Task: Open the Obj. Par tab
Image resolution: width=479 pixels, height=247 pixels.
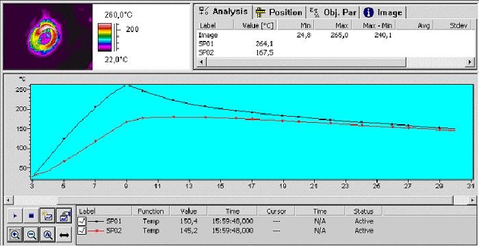Action: click(x=333, y=12)
